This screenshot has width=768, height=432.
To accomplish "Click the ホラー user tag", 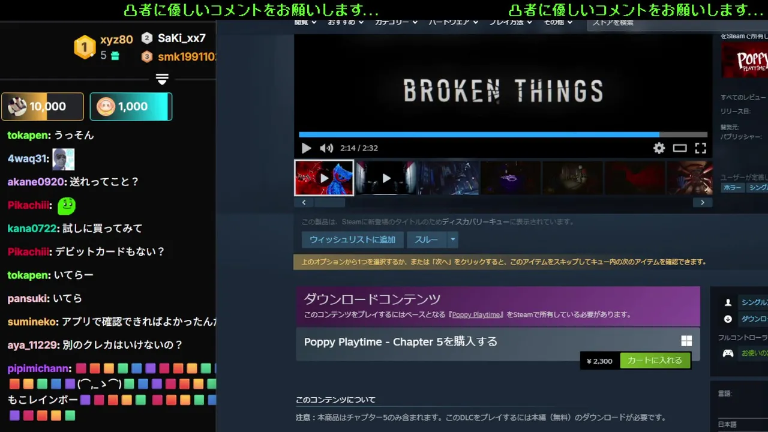I will pos(732,188).
